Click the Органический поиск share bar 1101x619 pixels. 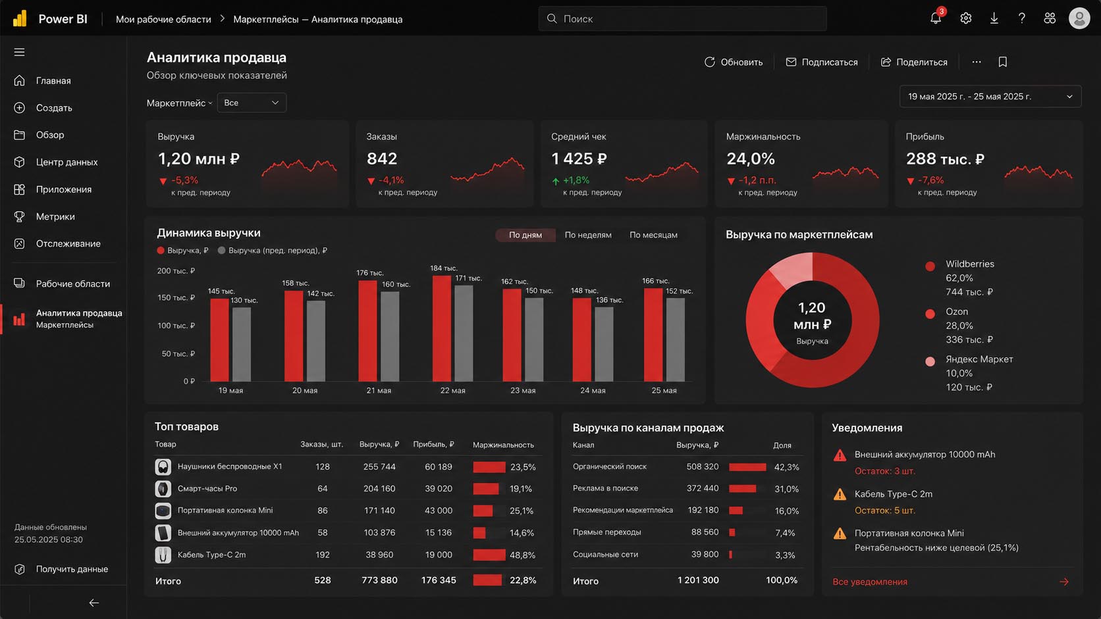pyautogui.click(x=747, y=467)
